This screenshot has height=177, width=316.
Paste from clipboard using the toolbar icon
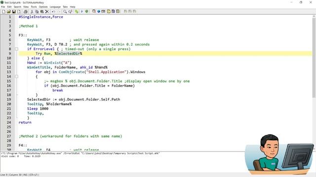click(42, 11)
